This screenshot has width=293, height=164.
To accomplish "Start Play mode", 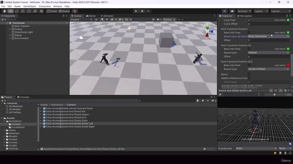I will click(x=136, y=11).
